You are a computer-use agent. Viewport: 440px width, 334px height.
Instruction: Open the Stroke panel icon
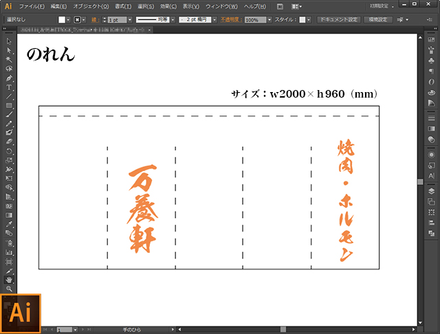click(431, 118)
